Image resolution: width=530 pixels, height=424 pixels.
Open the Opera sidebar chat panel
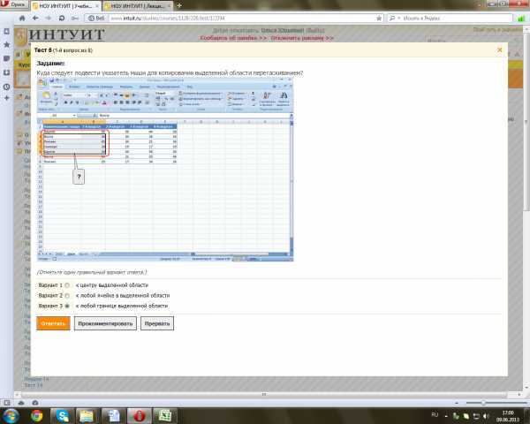(6, 58)
